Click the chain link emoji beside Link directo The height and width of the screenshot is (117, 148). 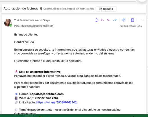point(16,102)
